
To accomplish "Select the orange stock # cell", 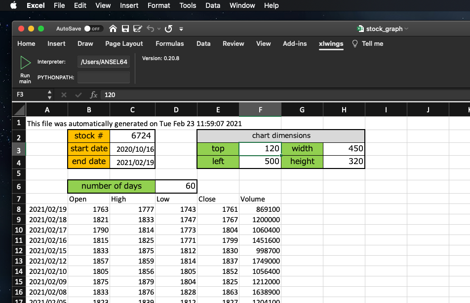I will [x=89, y=136].
